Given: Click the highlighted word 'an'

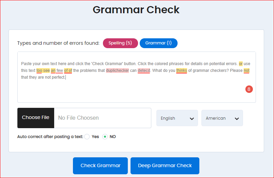Looking at the screenshot, I should point(53,71).
